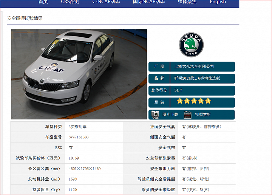This screenshot has height=195, width=272.
Task: Click the 上海大众汽车有限公司 manufacturer value
Action: tap(194, 67)
